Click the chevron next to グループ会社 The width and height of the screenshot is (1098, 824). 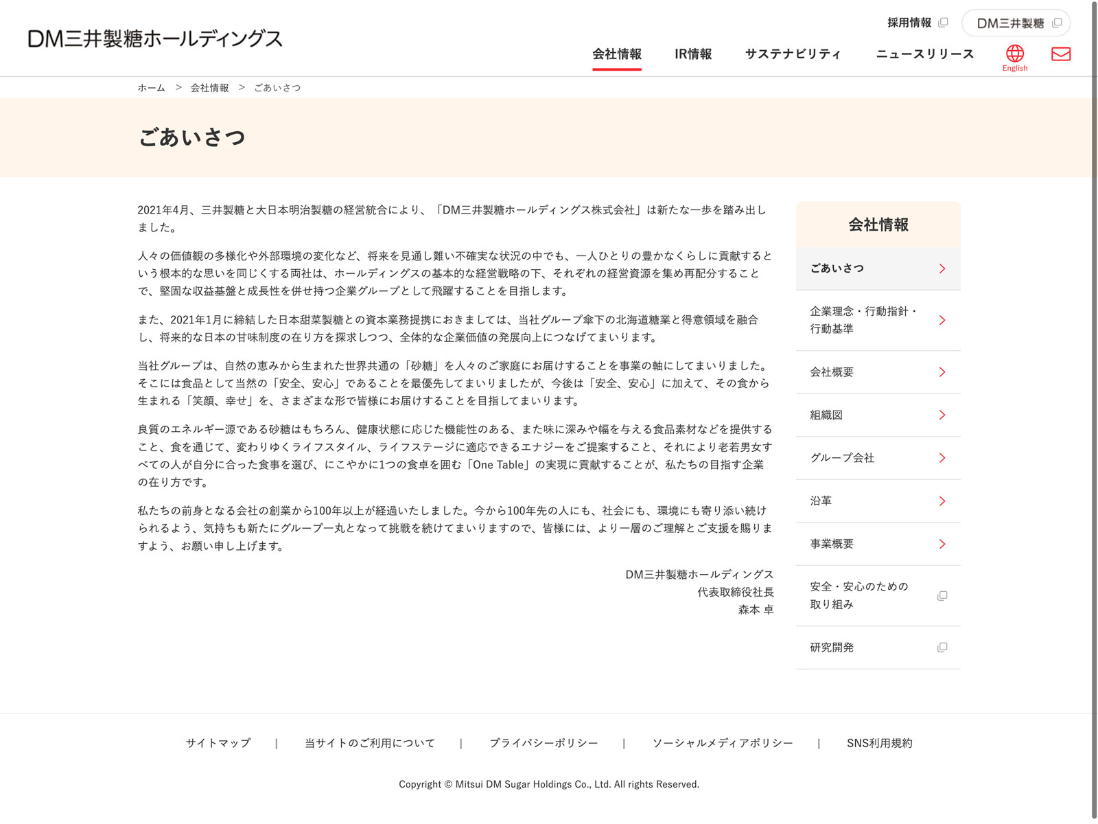click(942, 458)
